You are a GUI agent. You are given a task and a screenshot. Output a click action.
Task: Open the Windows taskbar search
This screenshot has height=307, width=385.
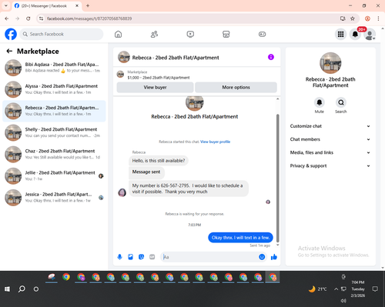22,289
